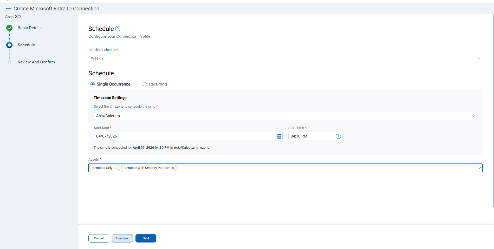This screenshot has height=249, width=494.
Task: Open the timezone dropdown showing Asia/Calcutta
Action: (x=285, y=116)
